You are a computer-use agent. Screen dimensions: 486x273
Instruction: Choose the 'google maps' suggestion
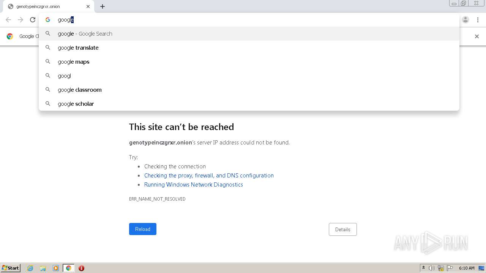point(249,62)
